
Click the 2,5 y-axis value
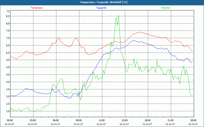pos(8,104)
